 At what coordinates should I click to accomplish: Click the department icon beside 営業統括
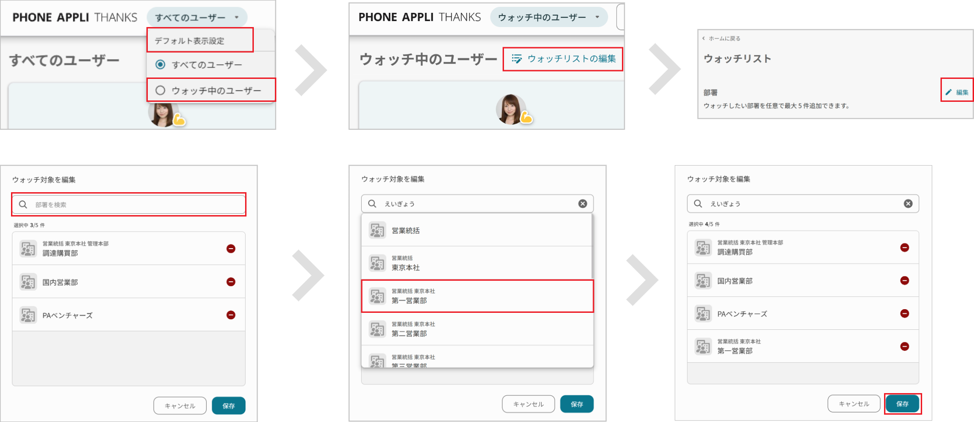click(377, 230)
